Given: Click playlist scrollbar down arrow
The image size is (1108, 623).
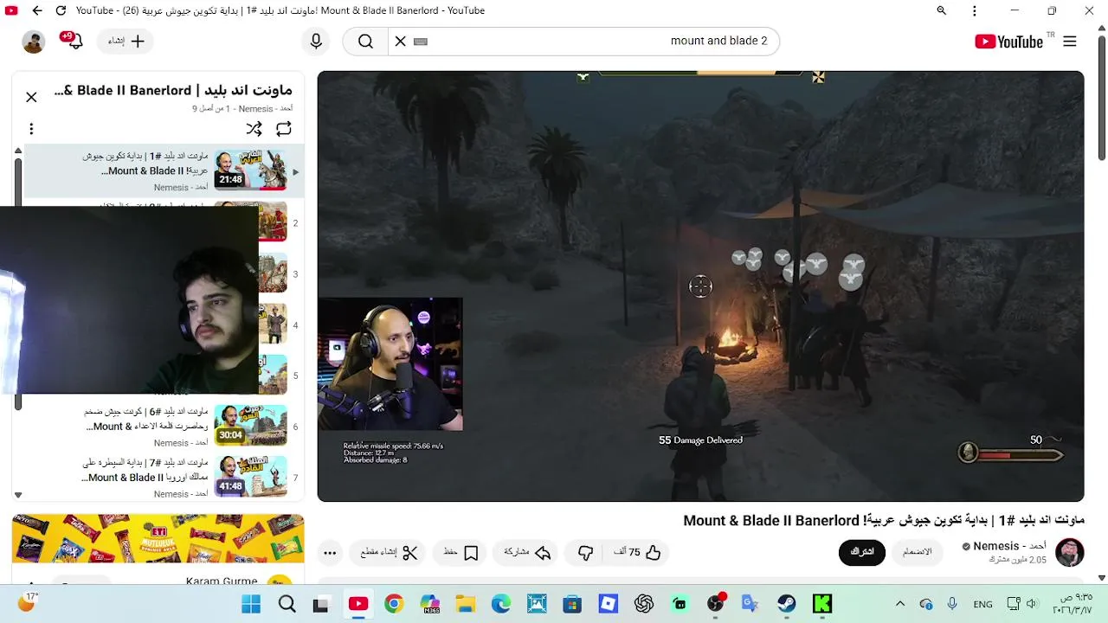Looking at the screenshot, I should tap(17, 495).
